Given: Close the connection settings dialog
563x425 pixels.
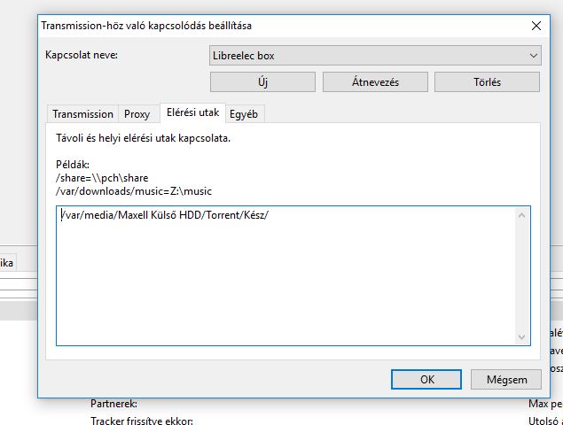Looking at the screenshot, I should (x=536, y=26).
